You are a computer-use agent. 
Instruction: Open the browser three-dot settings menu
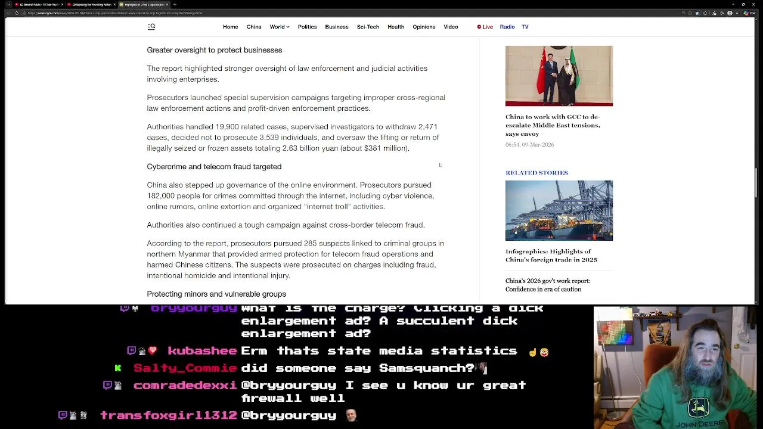737,13
